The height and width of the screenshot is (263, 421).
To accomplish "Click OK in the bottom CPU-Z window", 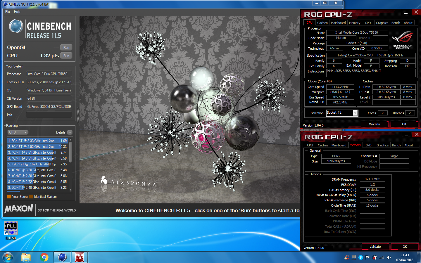I will click(x=405, y=247).
